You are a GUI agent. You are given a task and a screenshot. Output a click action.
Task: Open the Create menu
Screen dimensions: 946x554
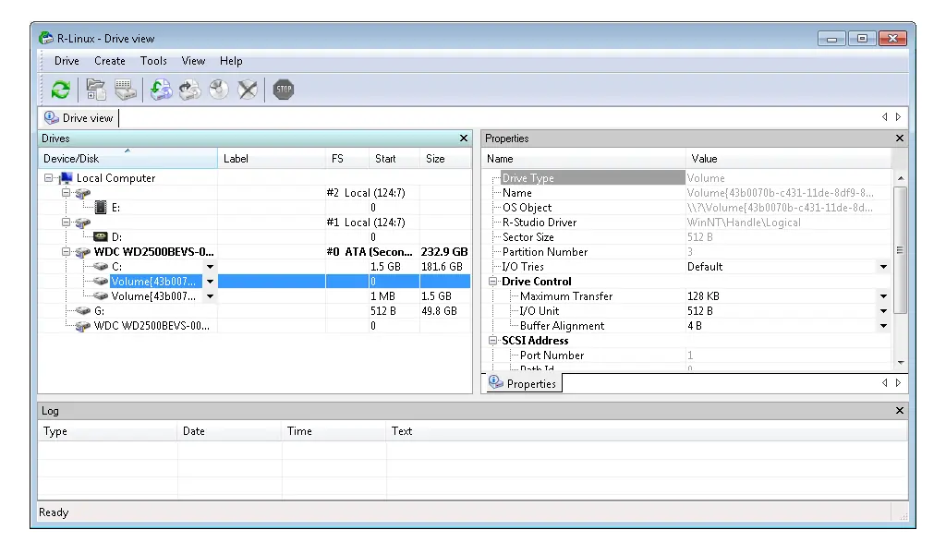(109, 61)
